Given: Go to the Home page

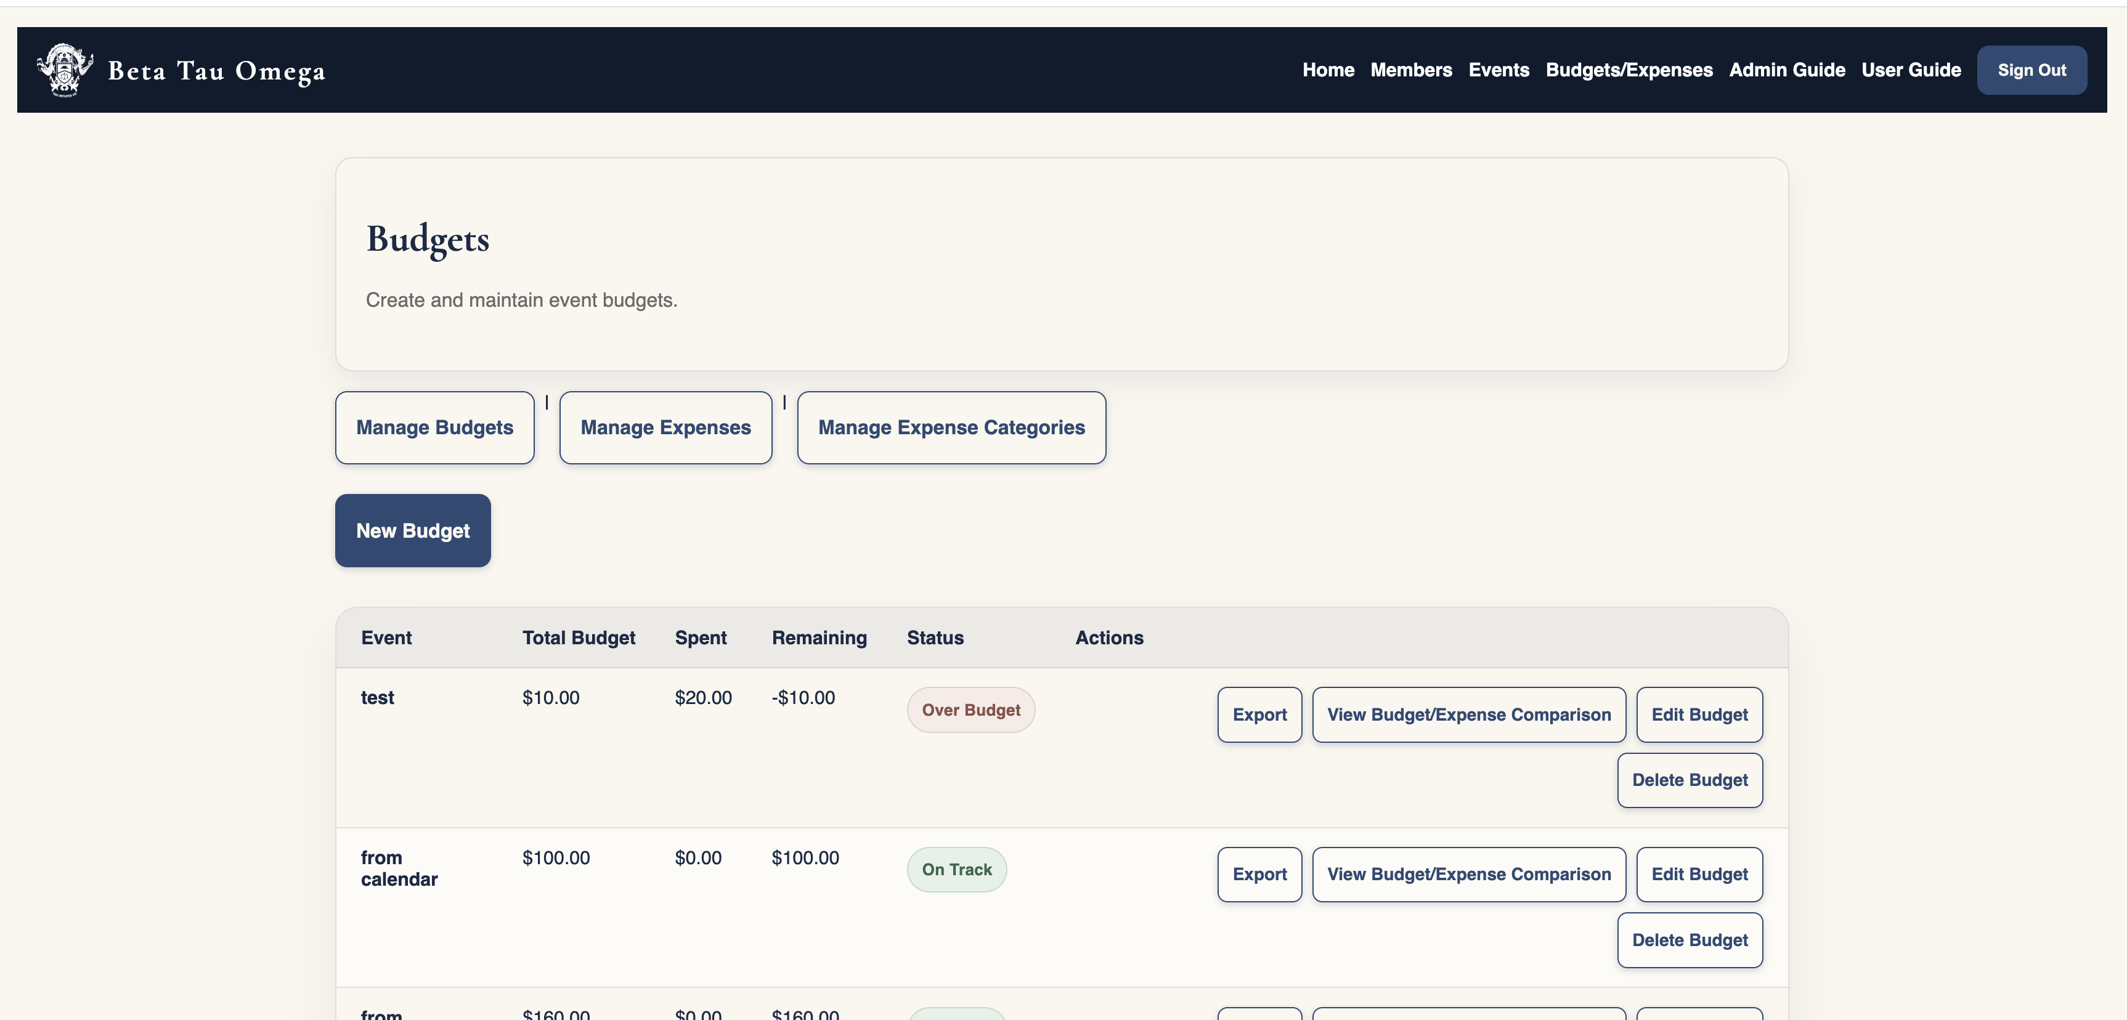Looking at the screenshot, I should click(1328, 70).
